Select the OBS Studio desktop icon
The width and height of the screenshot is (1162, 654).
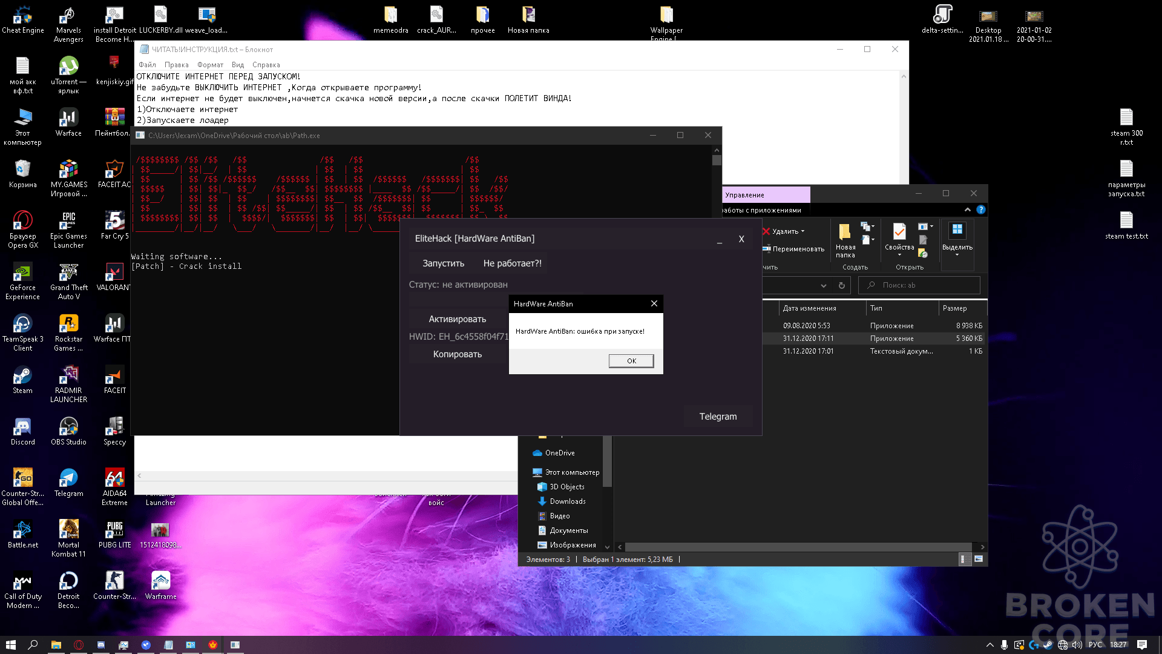(68, 432)
